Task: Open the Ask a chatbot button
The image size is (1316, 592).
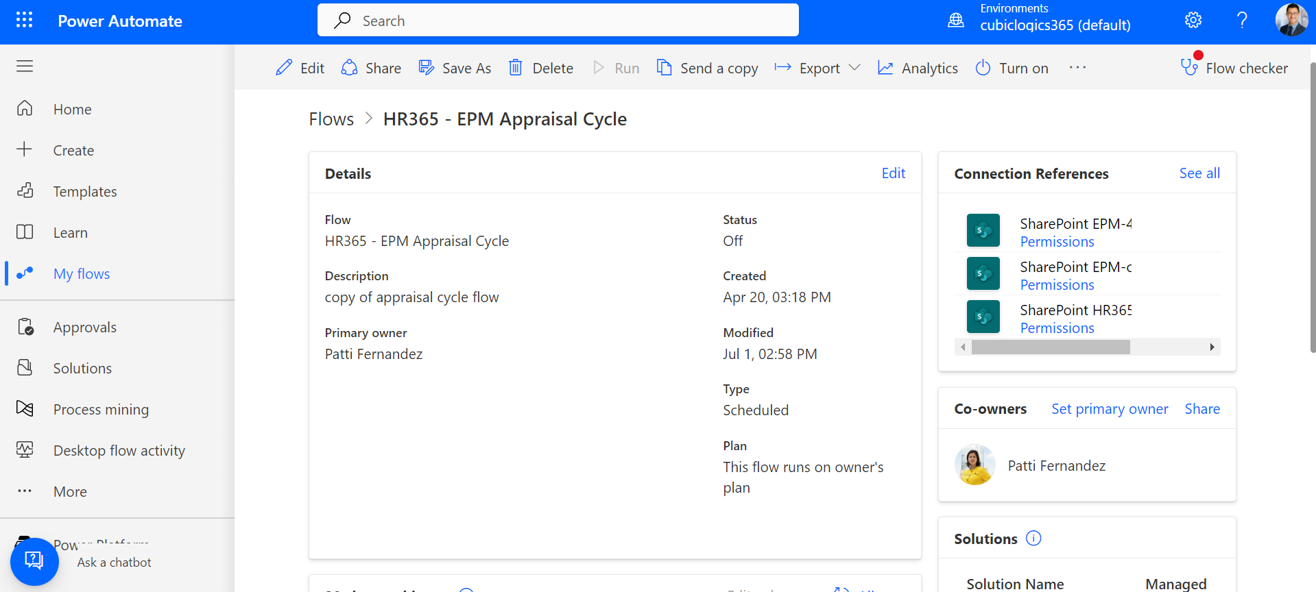Action: pos(34,562)
